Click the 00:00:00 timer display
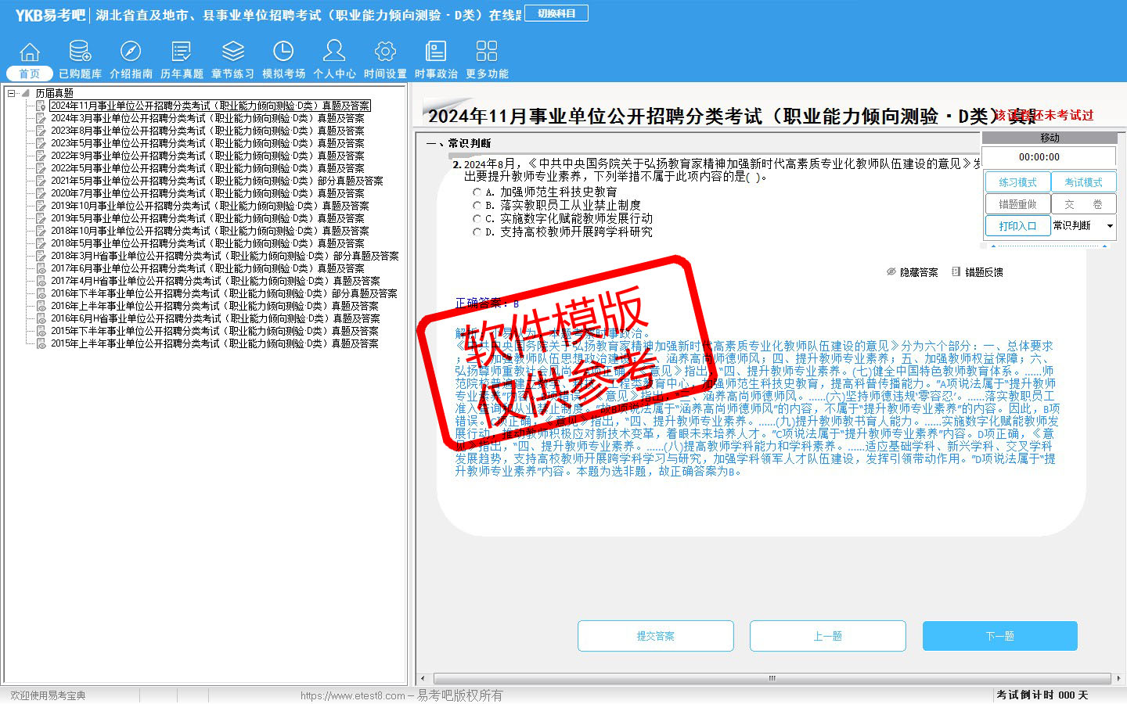The height and width of the screenshot is (704, 1127). click(x=1039, y=157)
